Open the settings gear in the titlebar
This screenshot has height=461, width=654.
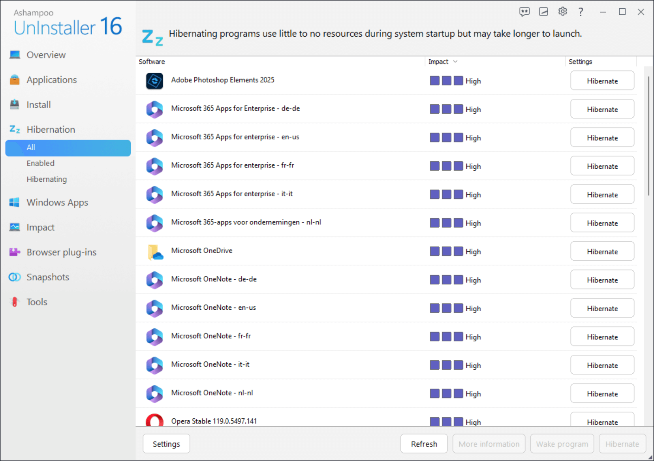[x=562, y=11]
